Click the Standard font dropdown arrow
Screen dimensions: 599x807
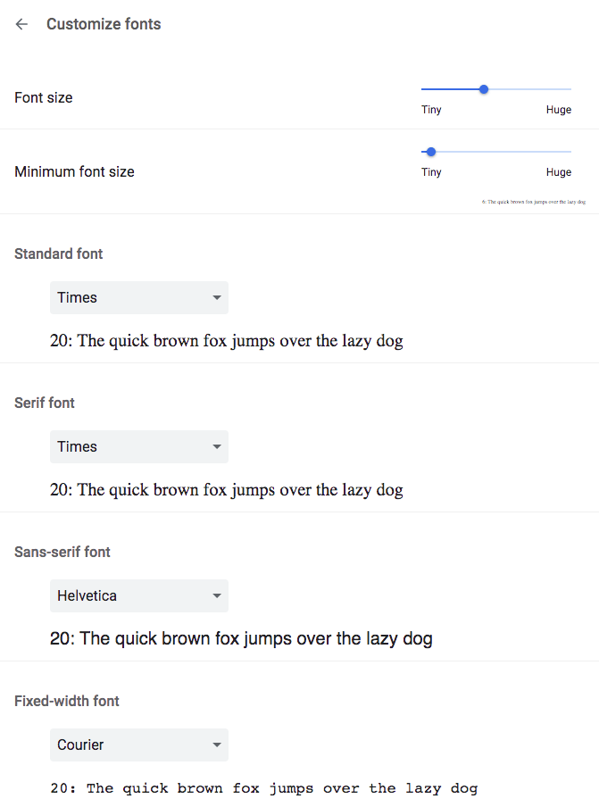tap(217, 297)
